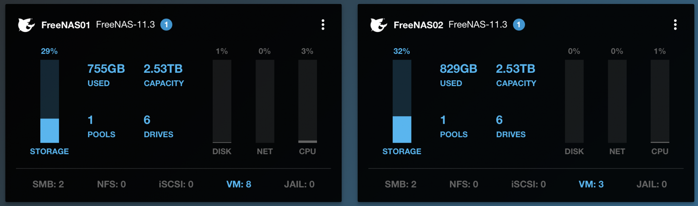Open the three-dot menu on FreeNAS01 card
Viewport: 698px width, 206px height.
323,25
